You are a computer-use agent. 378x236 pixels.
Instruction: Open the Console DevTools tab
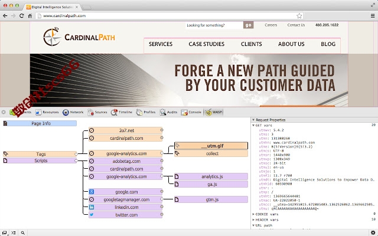pyautogui.click(x=191, y=112)
